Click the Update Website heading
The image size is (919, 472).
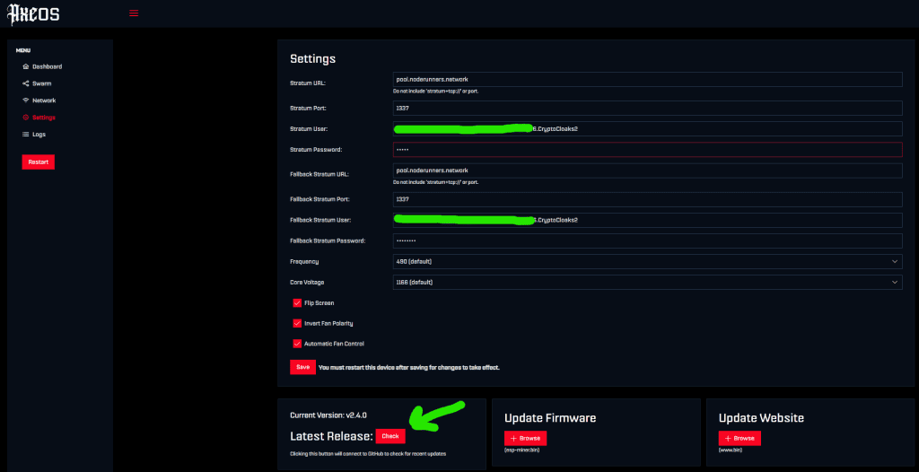coord(761,418)
